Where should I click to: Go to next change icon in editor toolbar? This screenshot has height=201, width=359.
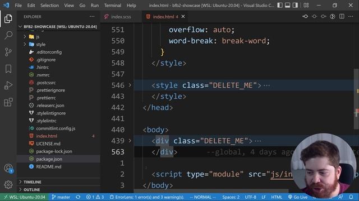[x=323, y=16]
